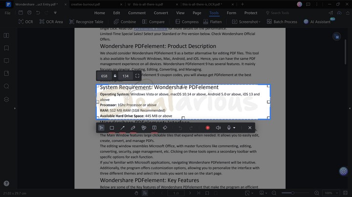Viewport: 352px width, 197px height.
Task: Select the hand tool in status bar
Action: (136, 193)
